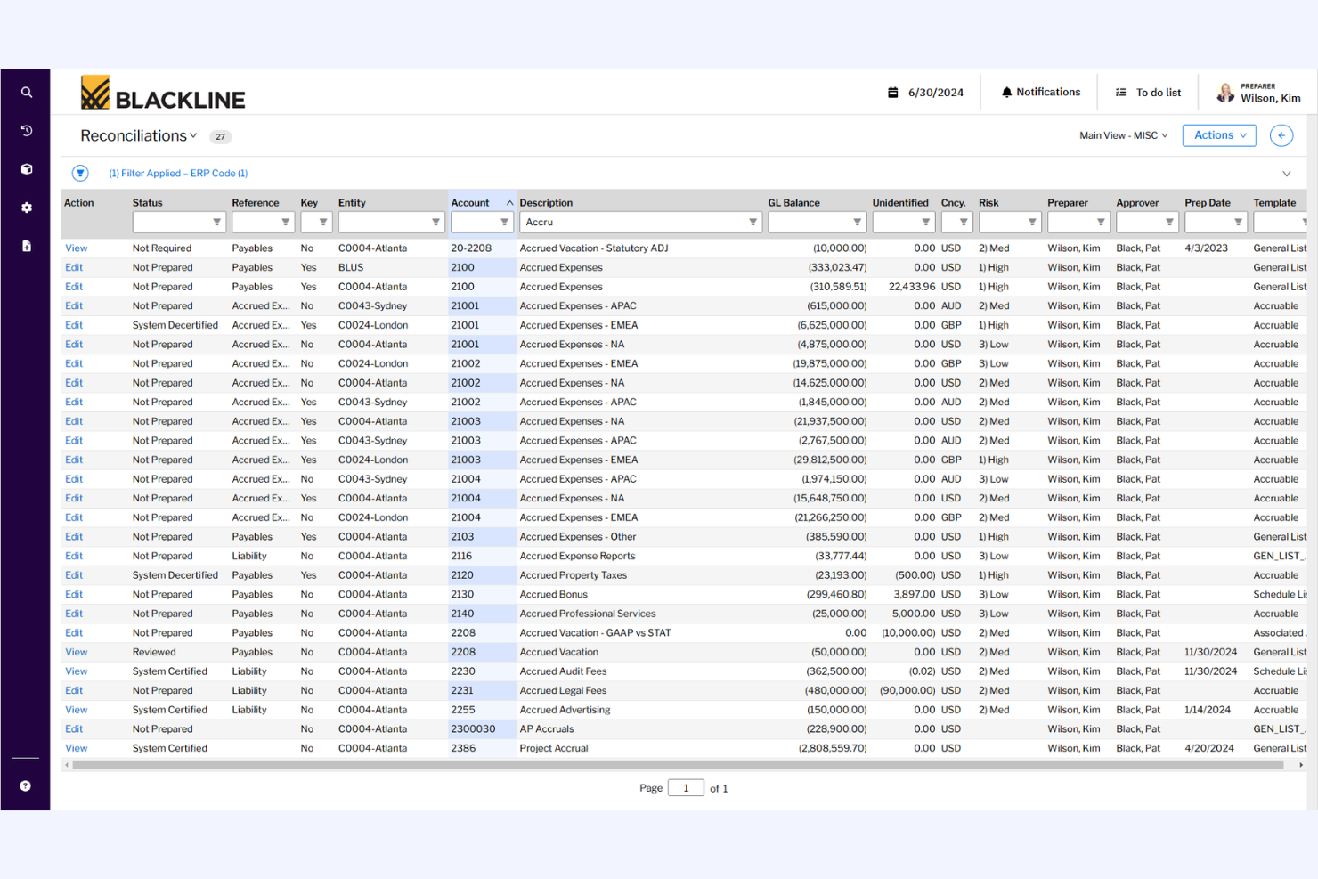Image resolution: width=1318 pixels, height=879 pixels.
Task: Open the settings gear in the sidebar
Action: (26, 208)
